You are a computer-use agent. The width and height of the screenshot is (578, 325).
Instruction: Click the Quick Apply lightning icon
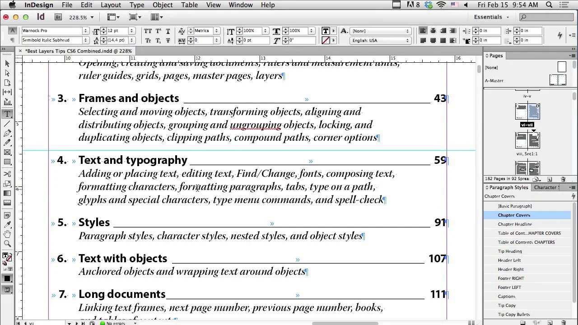[x=560, y=35]
